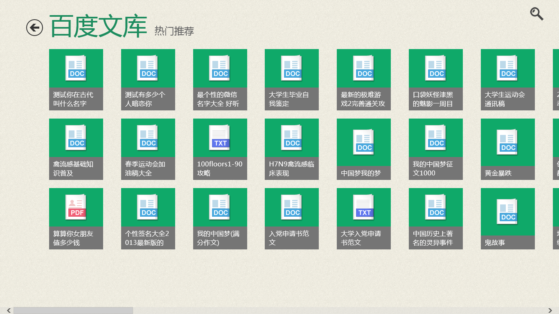
Task: Click title text 中国历史上著名的灵异事件
Action: click(x=433, y=238)
